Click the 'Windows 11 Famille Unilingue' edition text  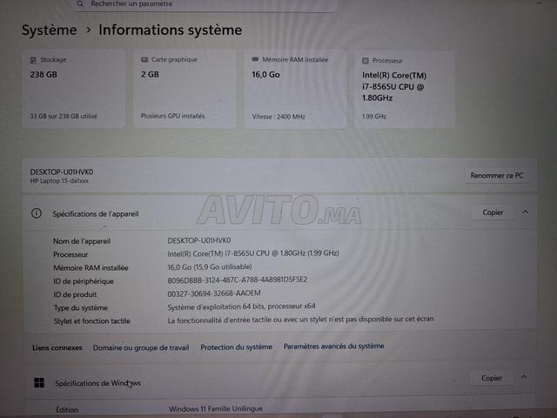[216, 408]
